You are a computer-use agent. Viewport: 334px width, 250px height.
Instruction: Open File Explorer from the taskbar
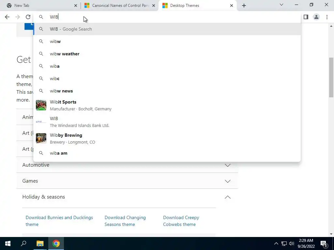point(40,243)
